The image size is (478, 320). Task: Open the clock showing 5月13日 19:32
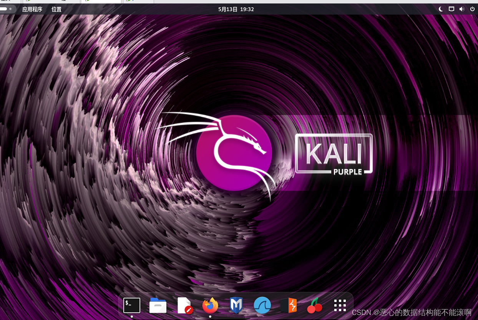[236, 9]
